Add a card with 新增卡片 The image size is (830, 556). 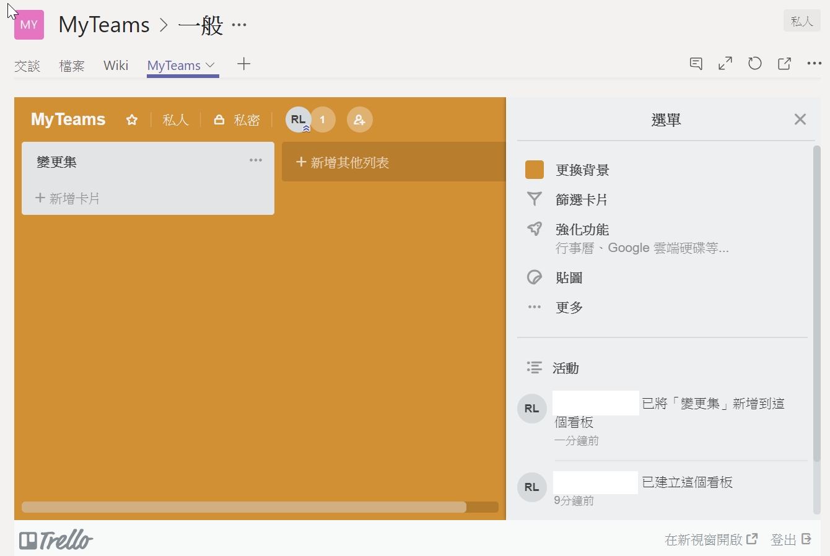68,198
